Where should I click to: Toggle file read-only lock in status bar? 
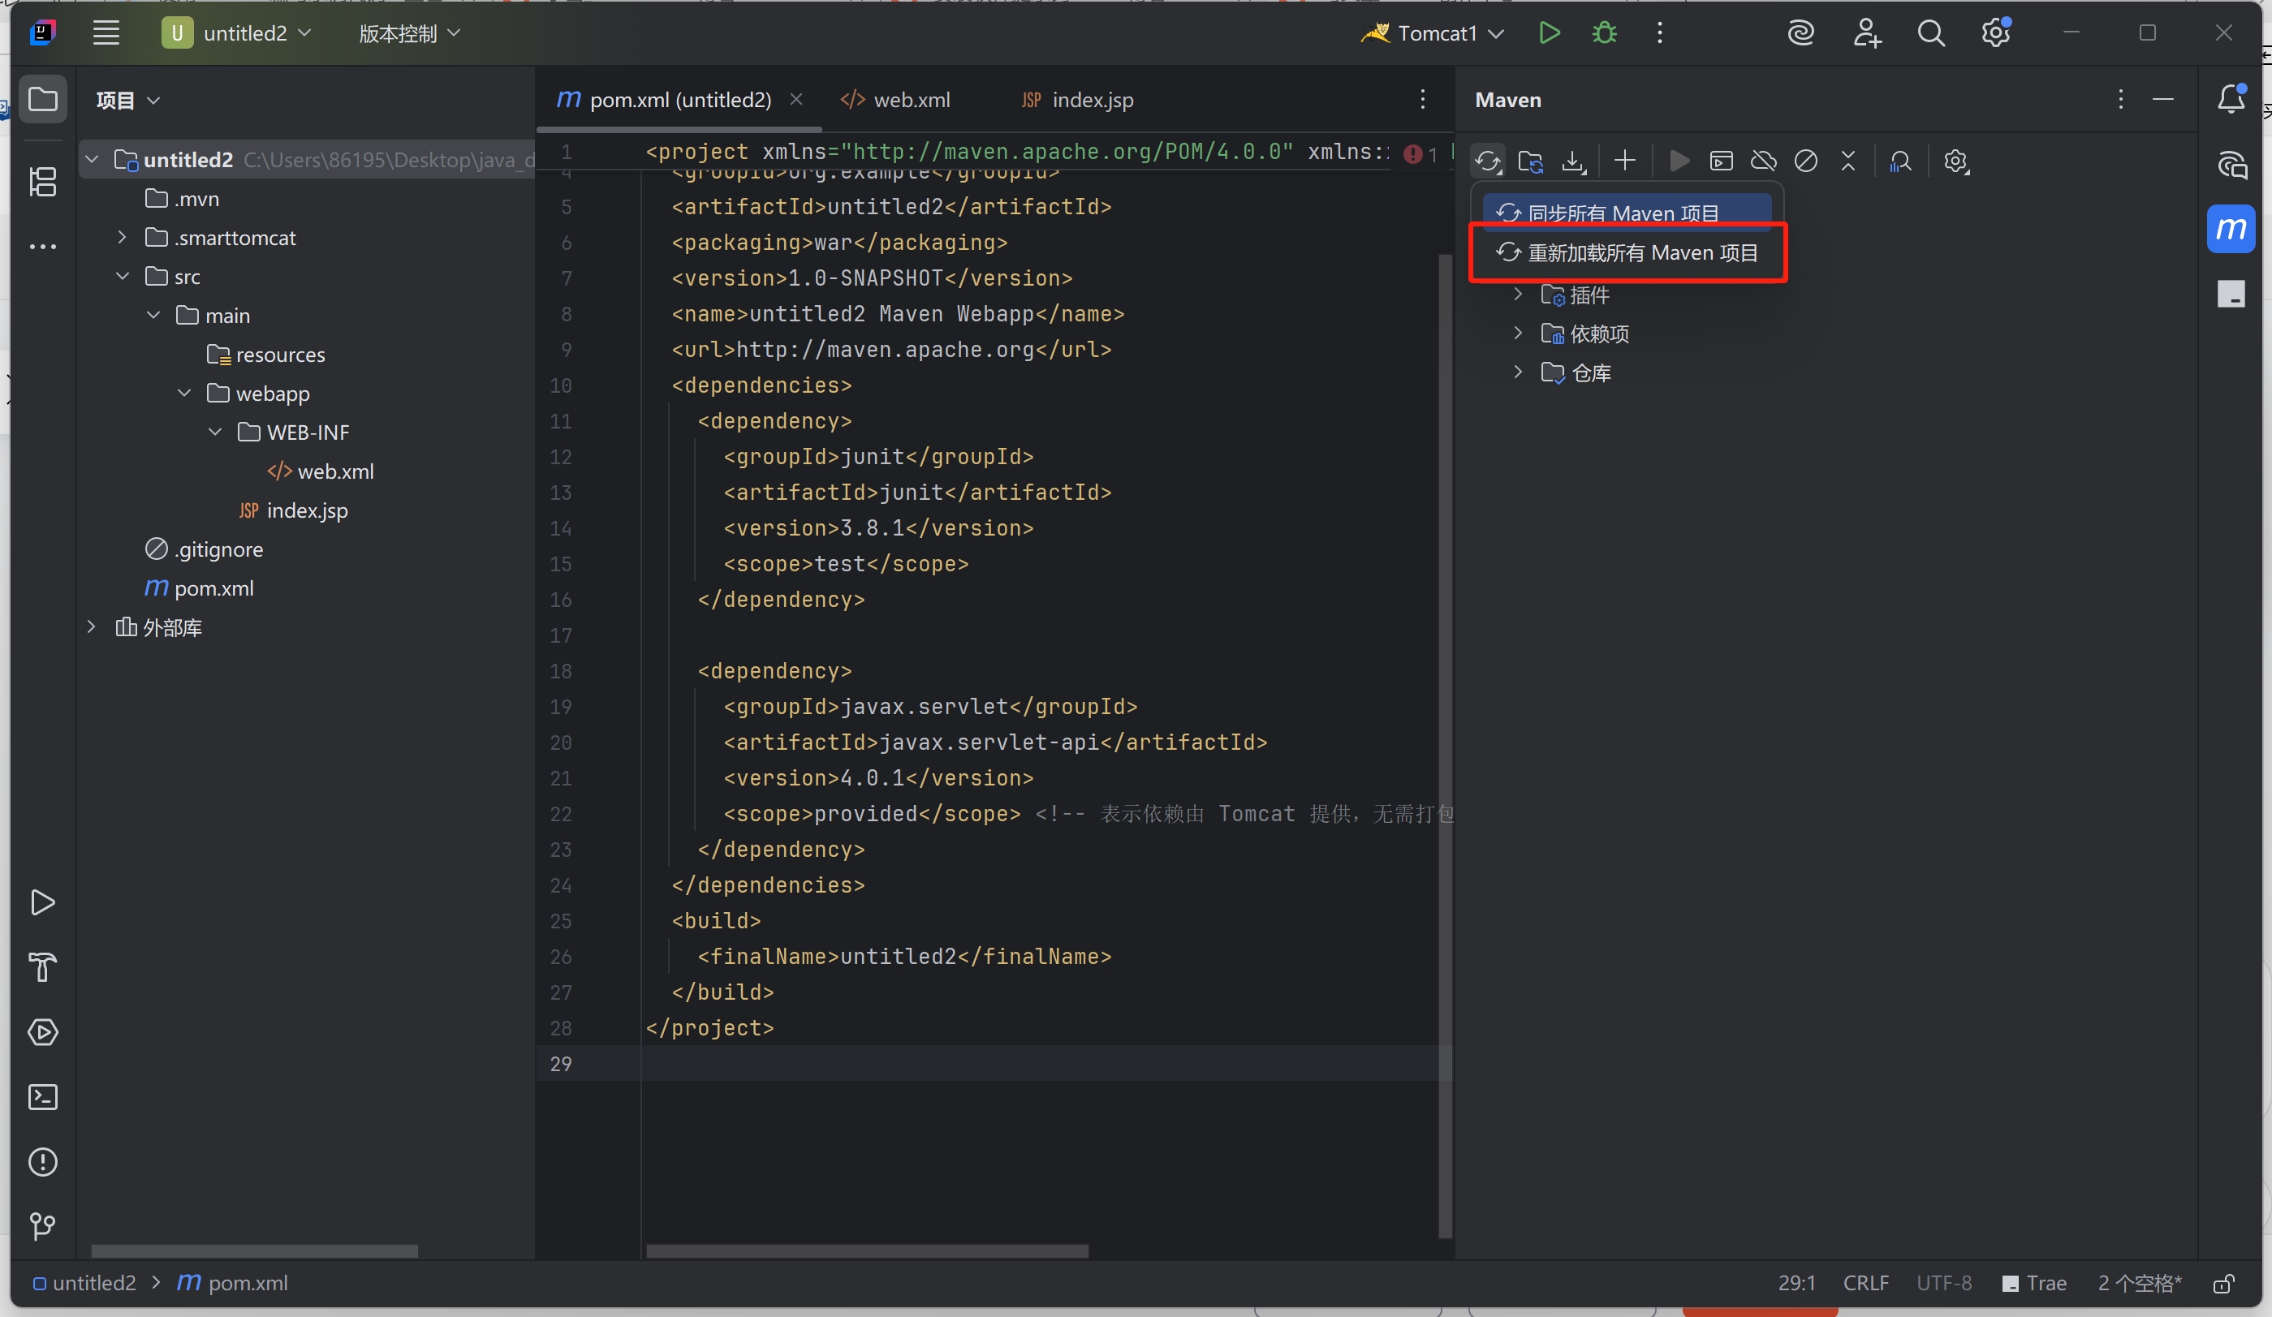2224,1283
